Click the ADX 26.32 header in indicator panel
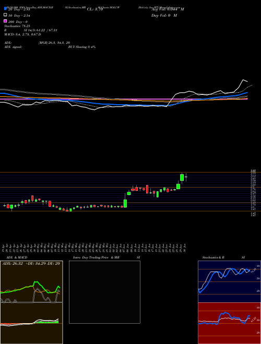Screen dimensions: 261x344 [x=31, y=264]
